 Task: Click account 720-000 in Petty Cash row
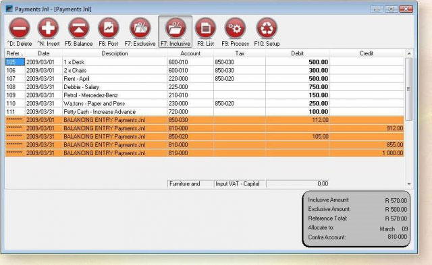click(x=178, y=111)
